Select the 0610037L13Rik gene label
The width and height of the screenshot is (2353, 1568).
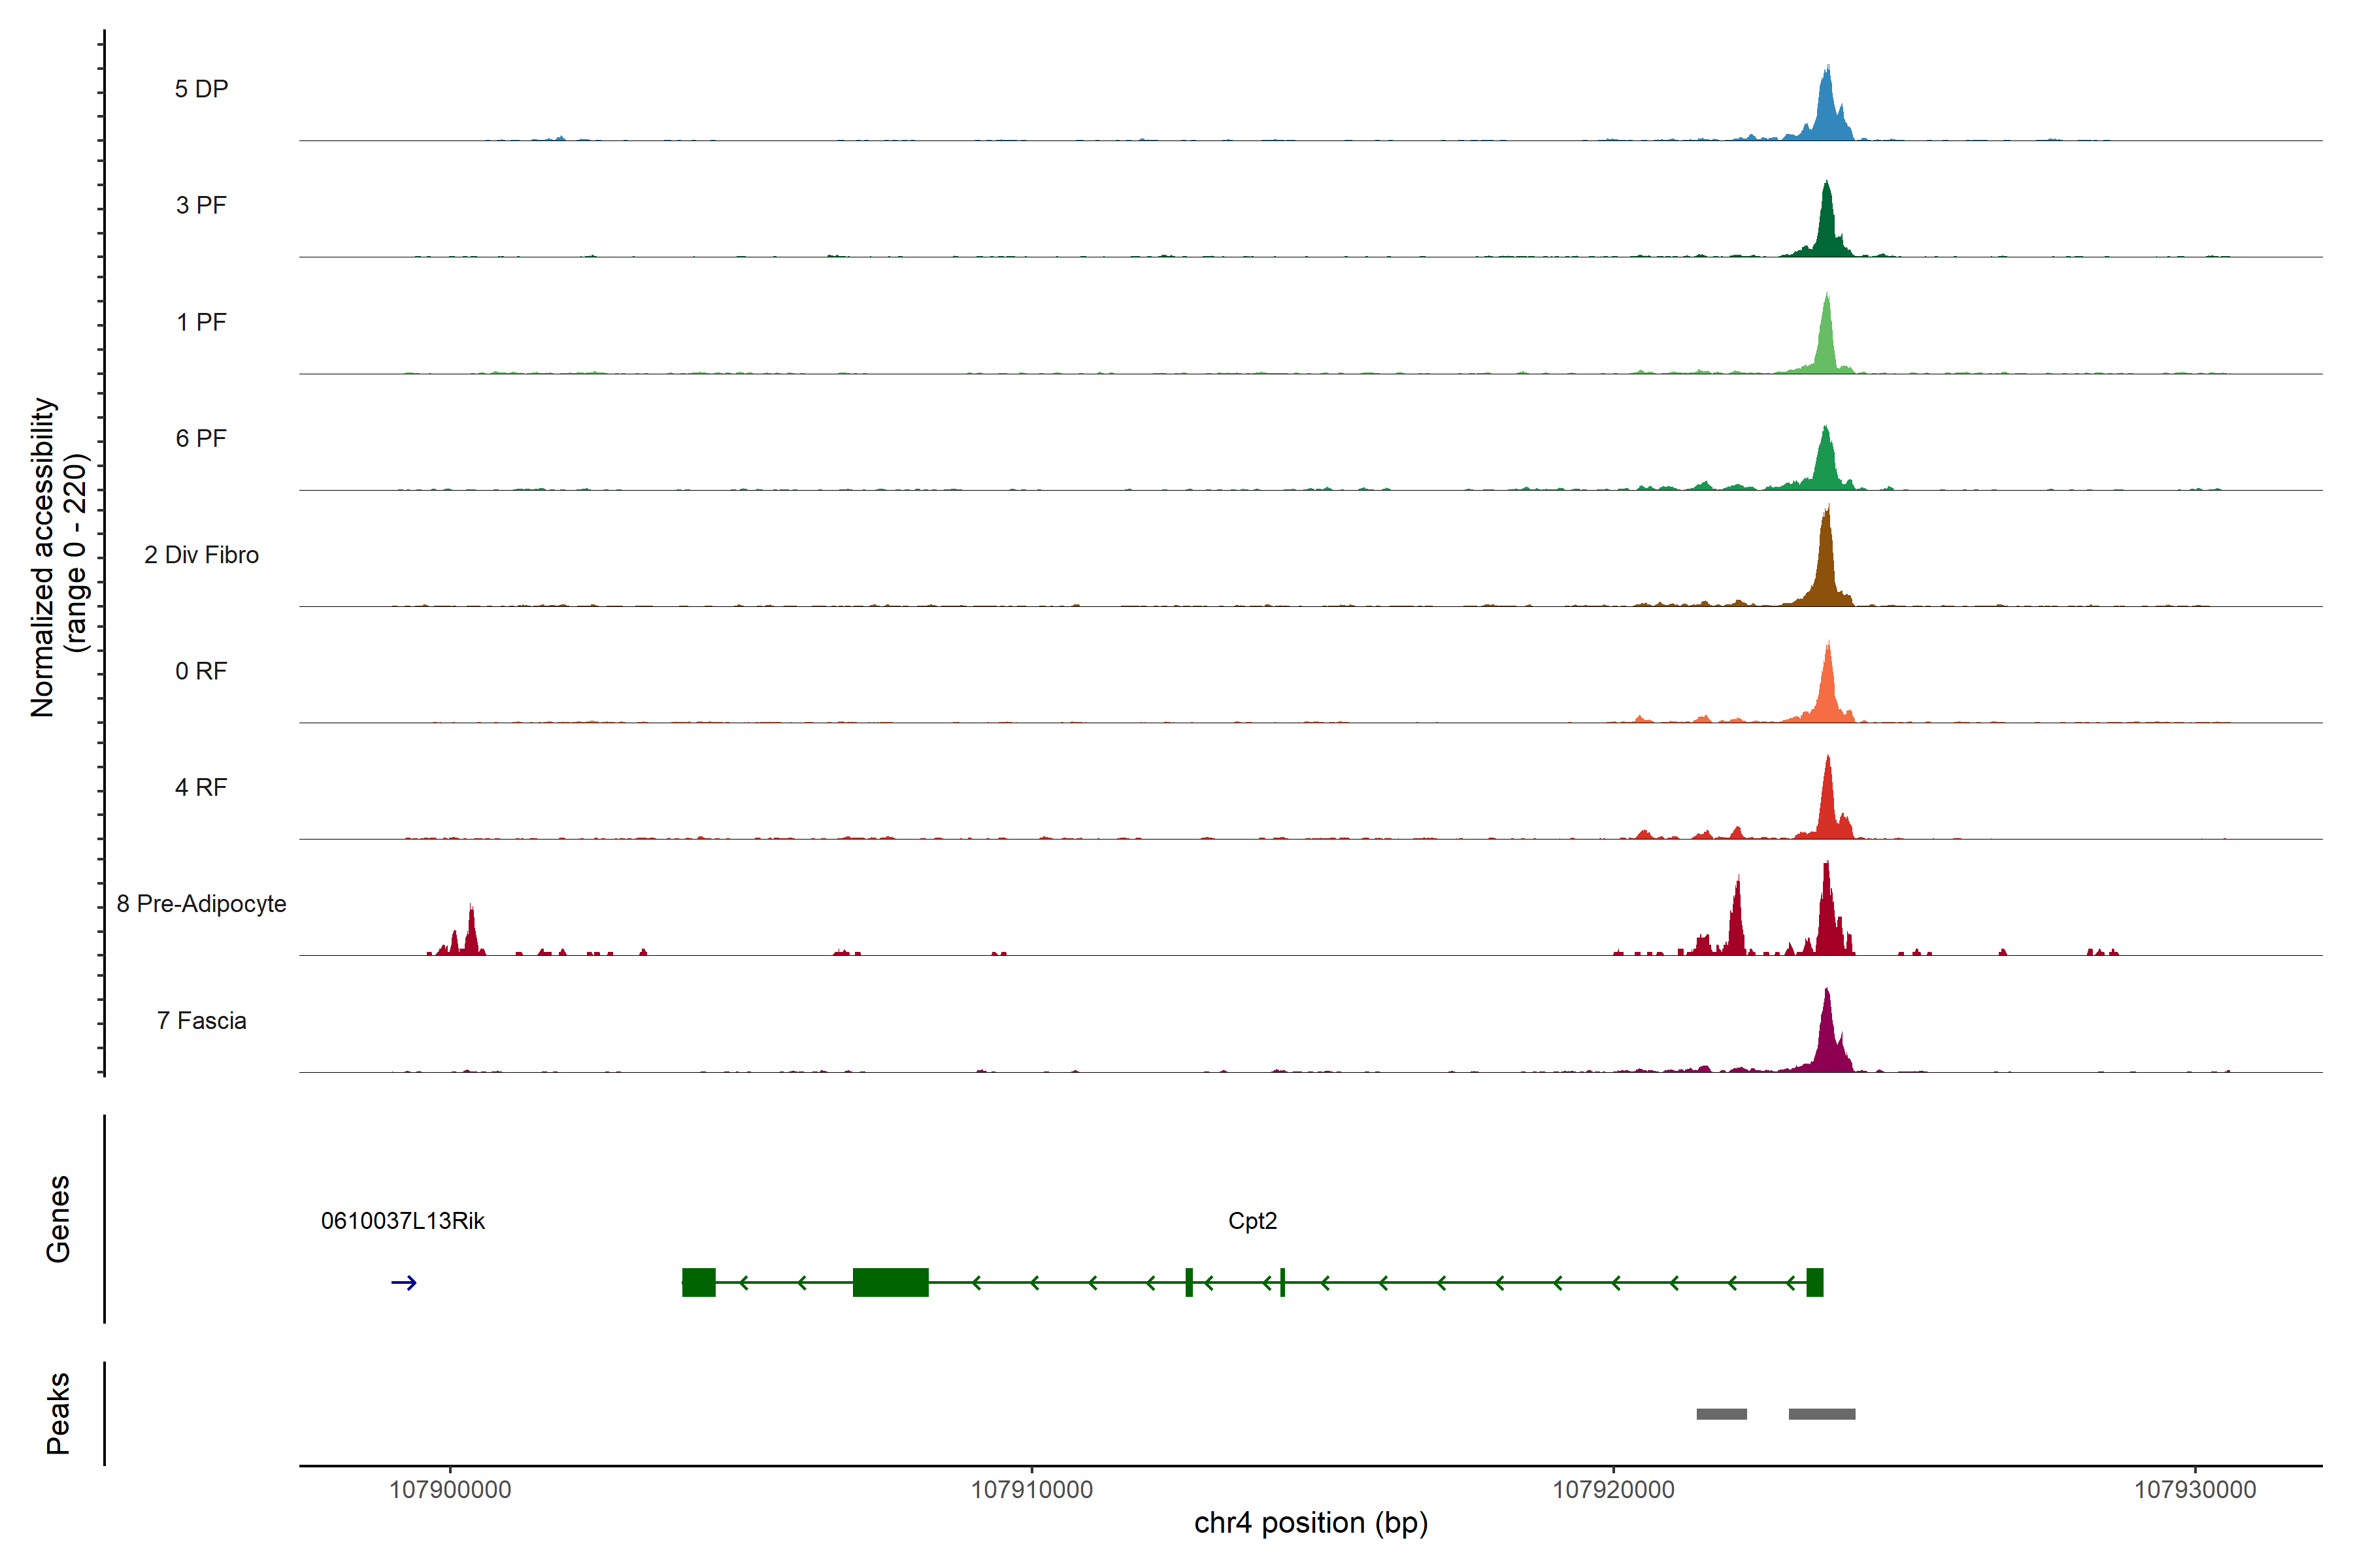(402, 1221)
